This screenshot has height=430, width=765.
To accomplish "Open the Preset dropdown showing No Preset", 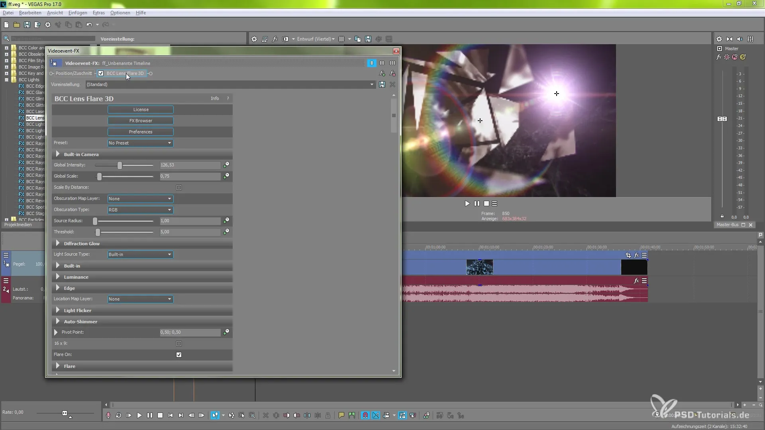I will 140,143.
